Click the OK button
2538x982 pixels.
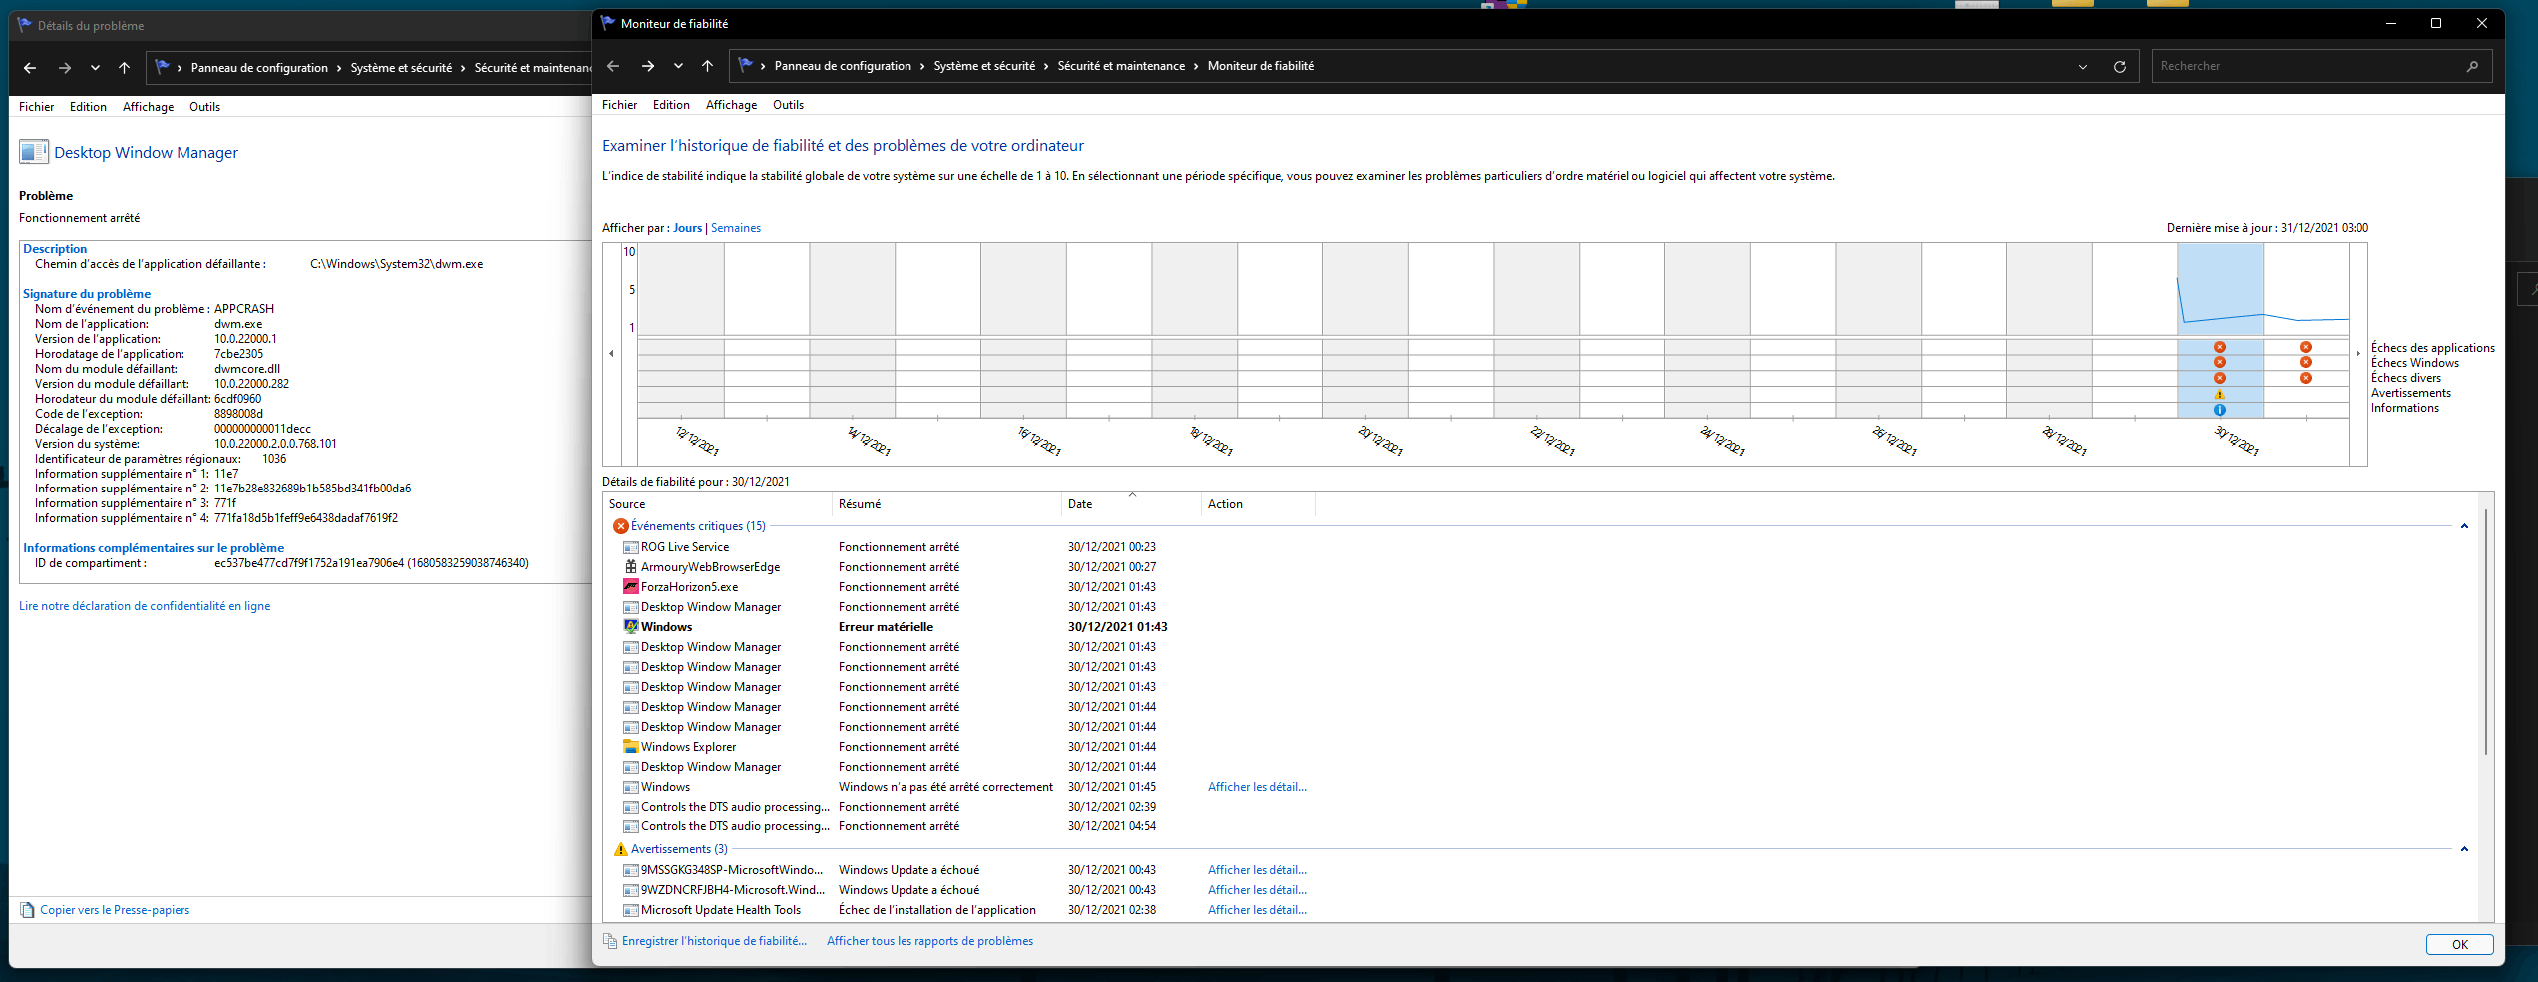point(2459,944)
